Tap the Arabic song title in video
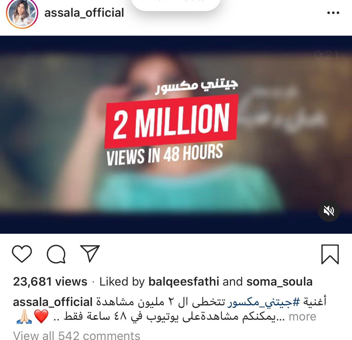The height and width of the screenshot is (340, 352). 197,88
